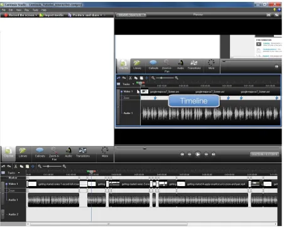Image resolution: width=284 pixels, height=228 pixels.
Task: Select the Library tab above the main timeline
Action: 23,153
